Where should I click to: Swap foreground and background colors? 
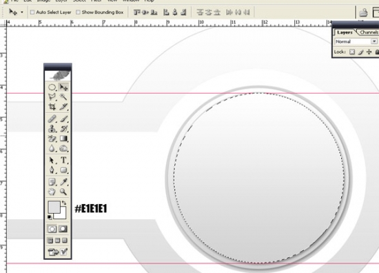click(x=64, y=203)
